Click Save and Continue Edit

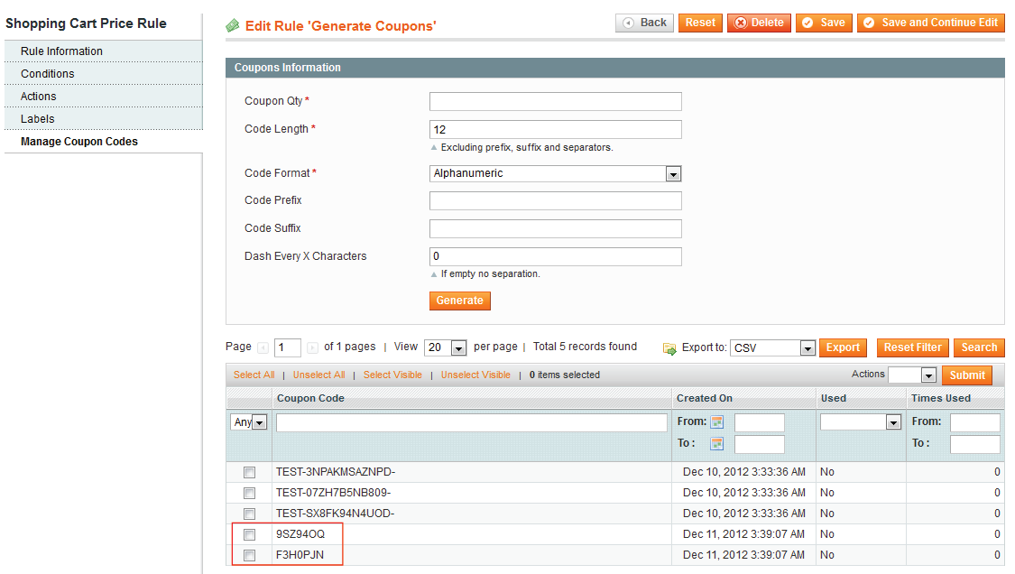(x=930, y=23)
